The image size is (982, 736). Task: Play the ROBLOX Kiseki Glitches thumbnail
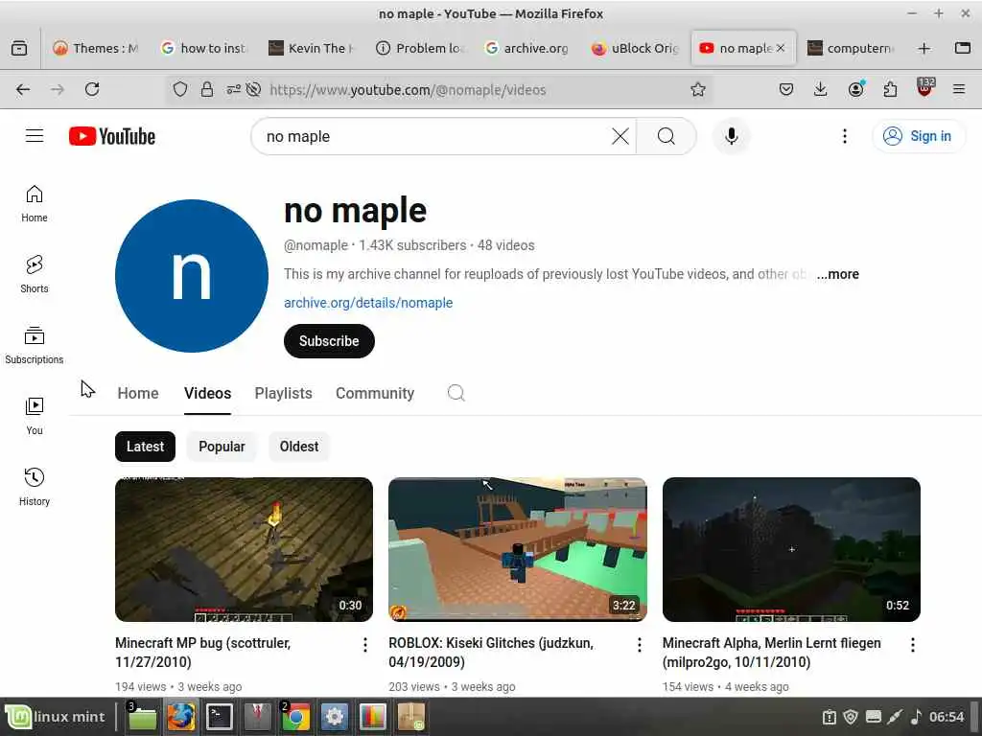(517, 549)
